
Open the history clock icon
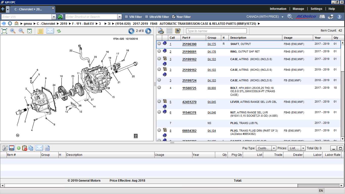10,23
